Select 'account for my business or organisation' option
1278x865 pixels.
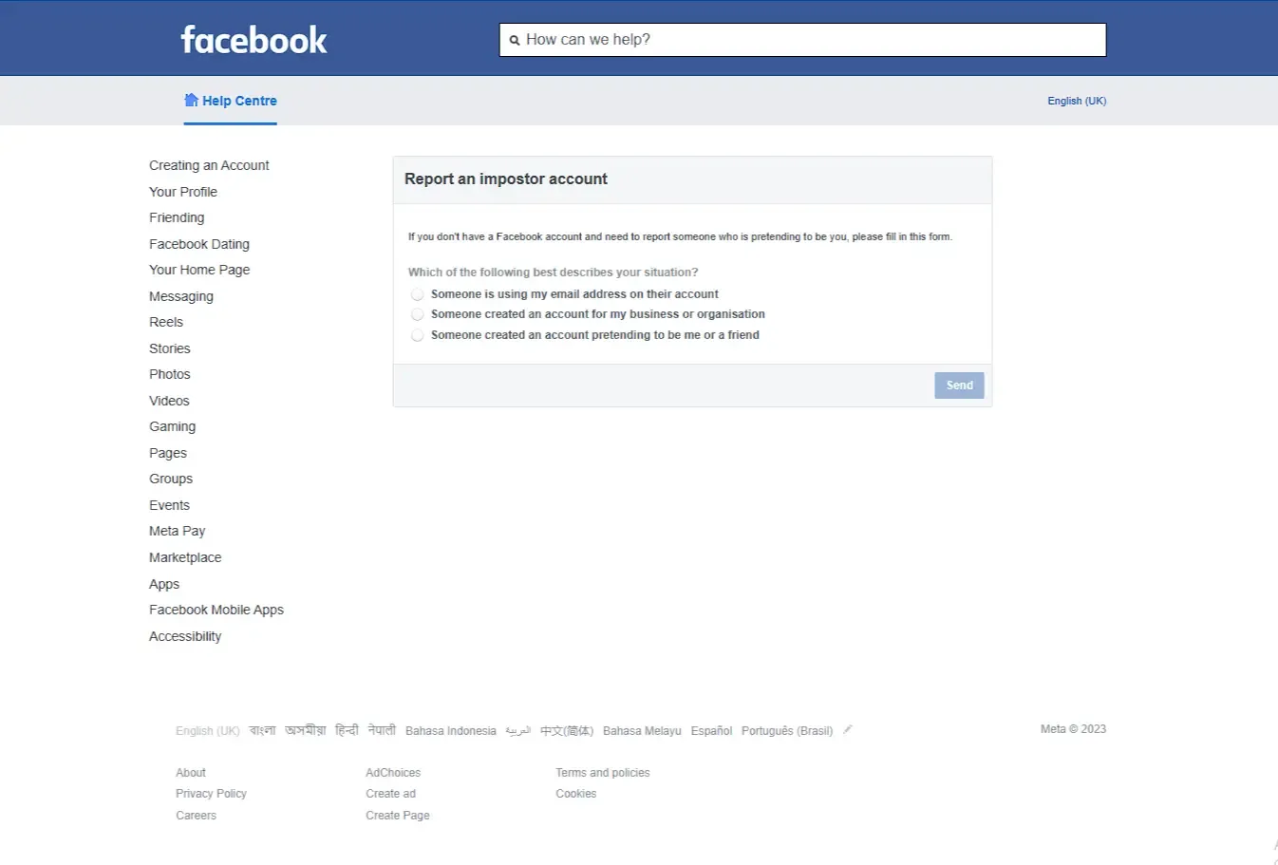pyautogui.click(x=417, y=314)
